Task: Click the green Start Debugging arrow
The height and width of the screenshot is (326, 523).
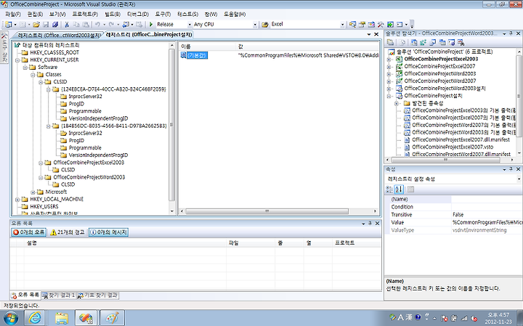Action: click(151, 25)
